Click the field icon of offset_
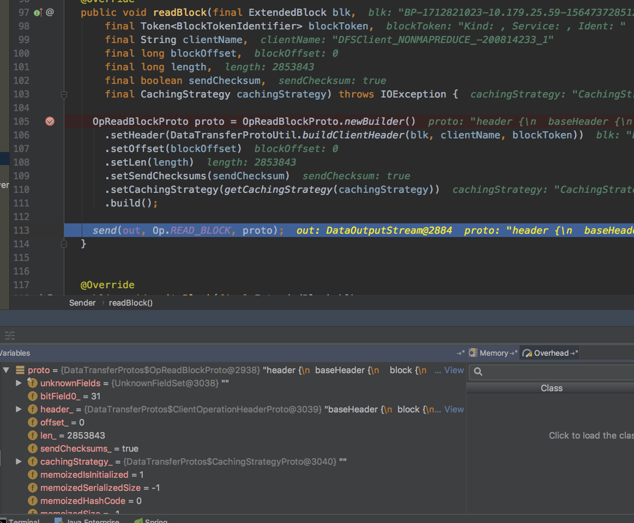 pos(32,422)
